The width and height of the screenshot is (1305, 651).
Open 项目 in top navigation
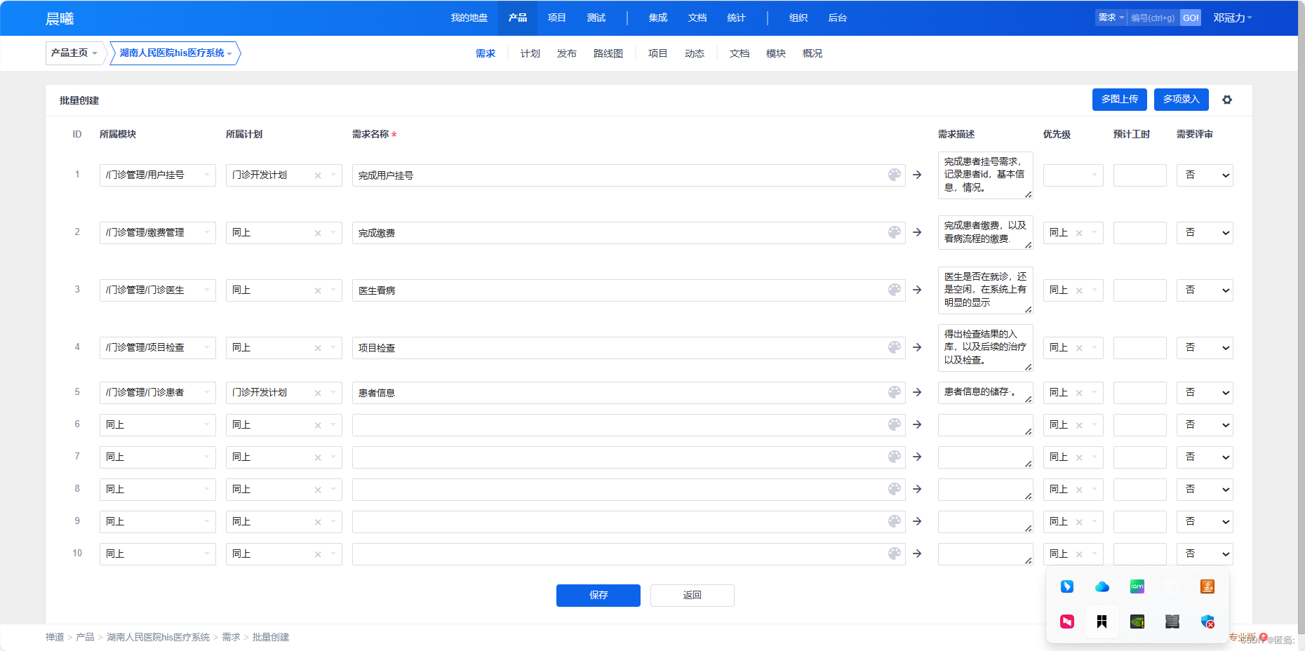(556, 18)
